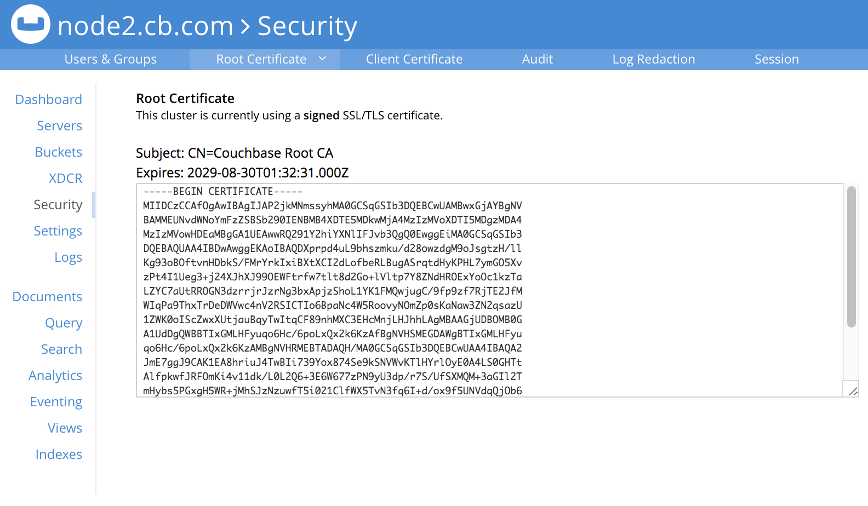Expand the Root Certificate tab chevron
Image resolution: width=868 pixels, height=506 pixels.
click(x=323, y=59)
